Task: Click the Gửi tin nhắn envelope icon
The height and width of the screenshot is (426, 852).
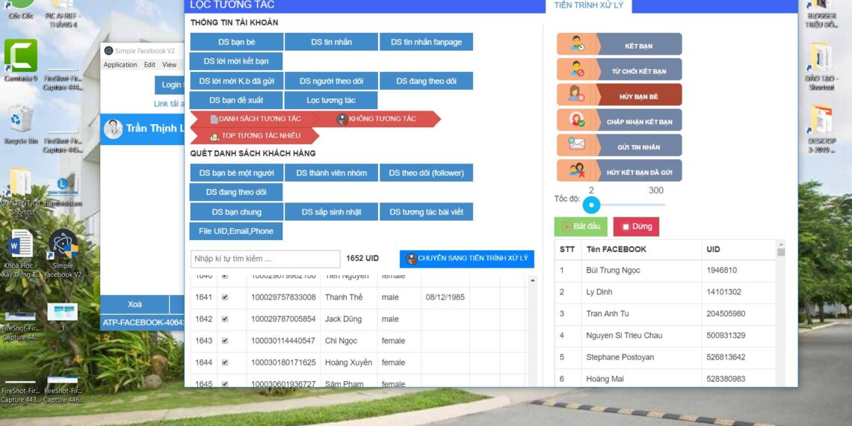Action: pyautogui.click(x=576, y=144)
